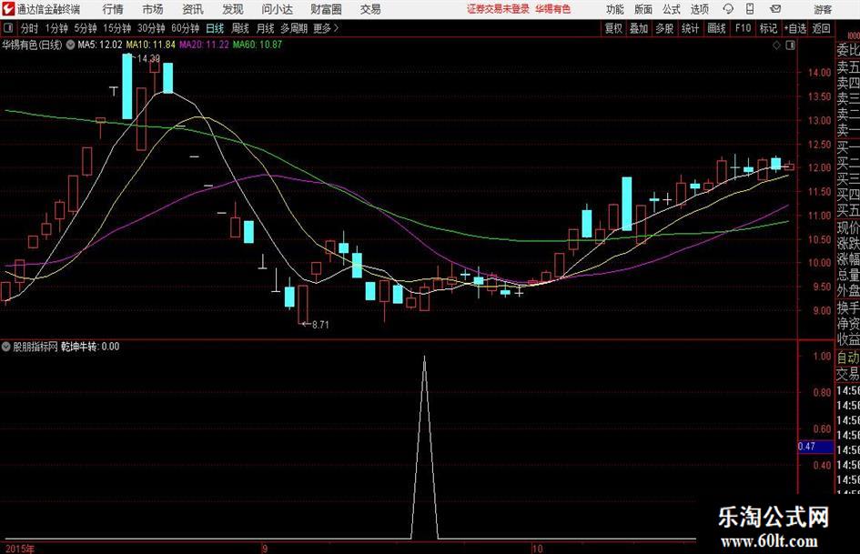Image resolution: width=860 pixels, height=554 pixels.
Task: Click the 8.71 low price label
Action: pos(320,325)
